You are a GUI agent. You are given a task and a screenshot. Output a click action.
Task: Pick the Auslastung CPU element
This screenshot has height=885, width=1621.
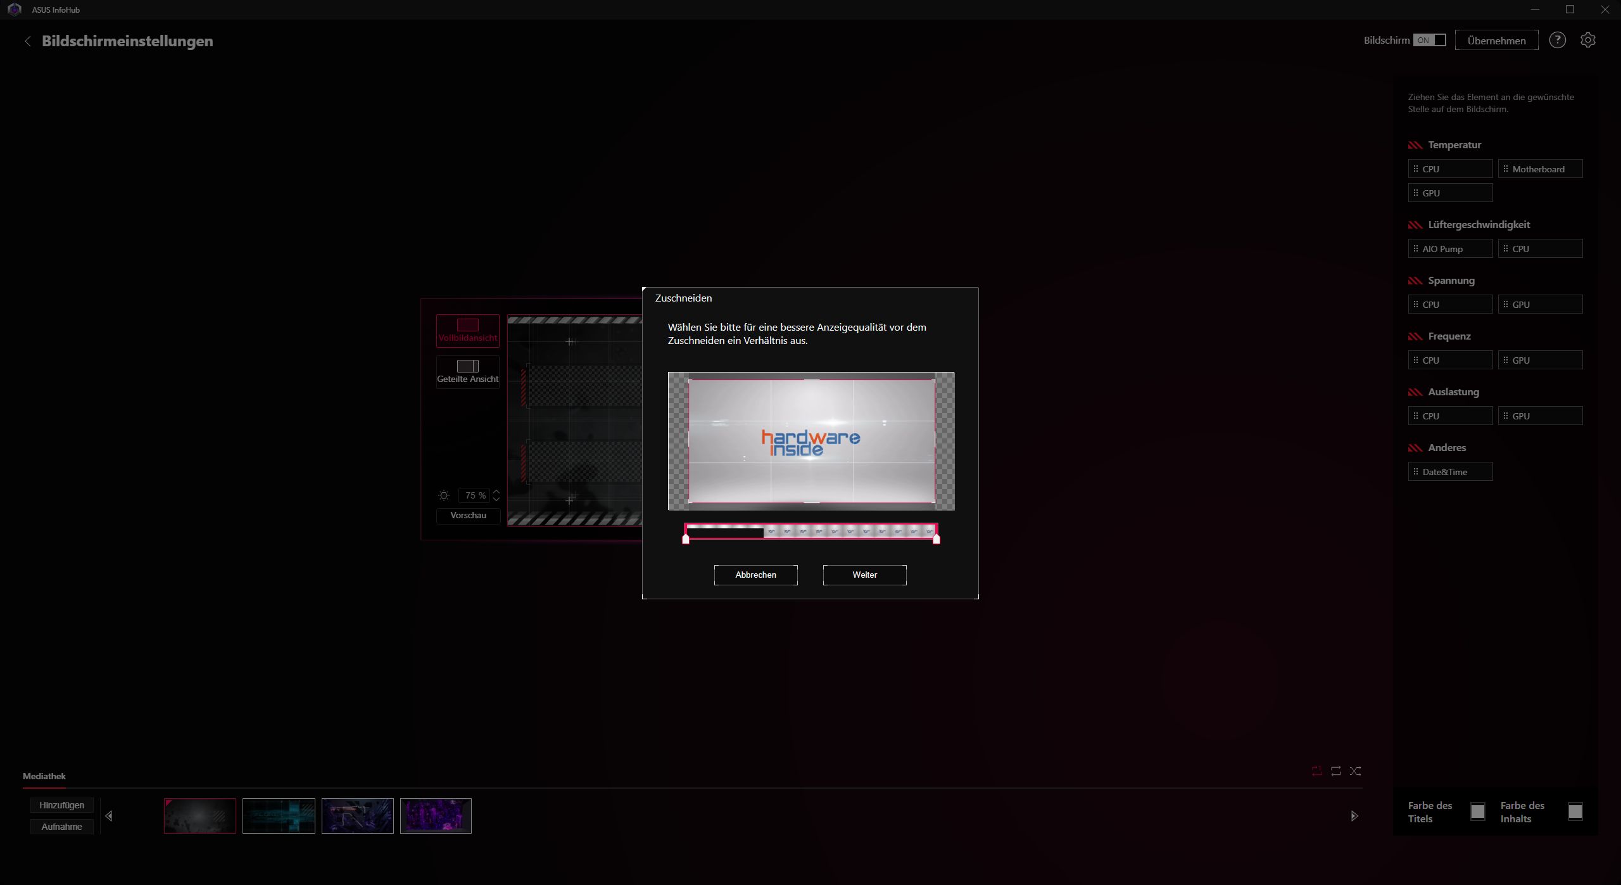click(x=1450, y=416)
